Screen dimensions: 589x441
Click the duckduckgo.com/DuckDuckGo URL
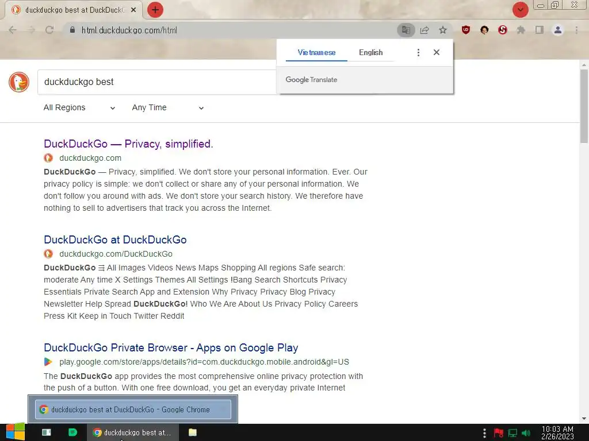pyautogui.click(x=116, y=254)
